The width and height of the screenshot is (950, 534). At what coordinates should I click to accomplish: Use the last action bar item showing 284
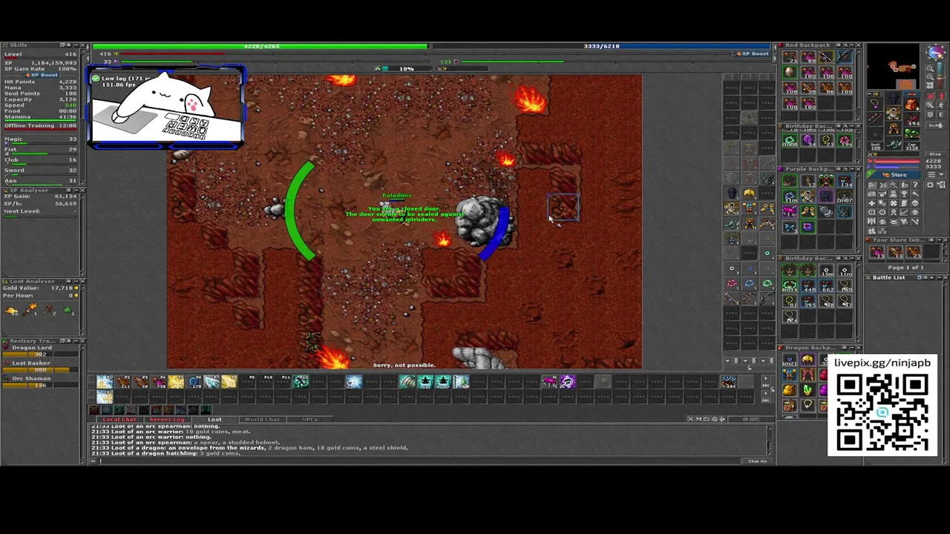tap(728, 381)
